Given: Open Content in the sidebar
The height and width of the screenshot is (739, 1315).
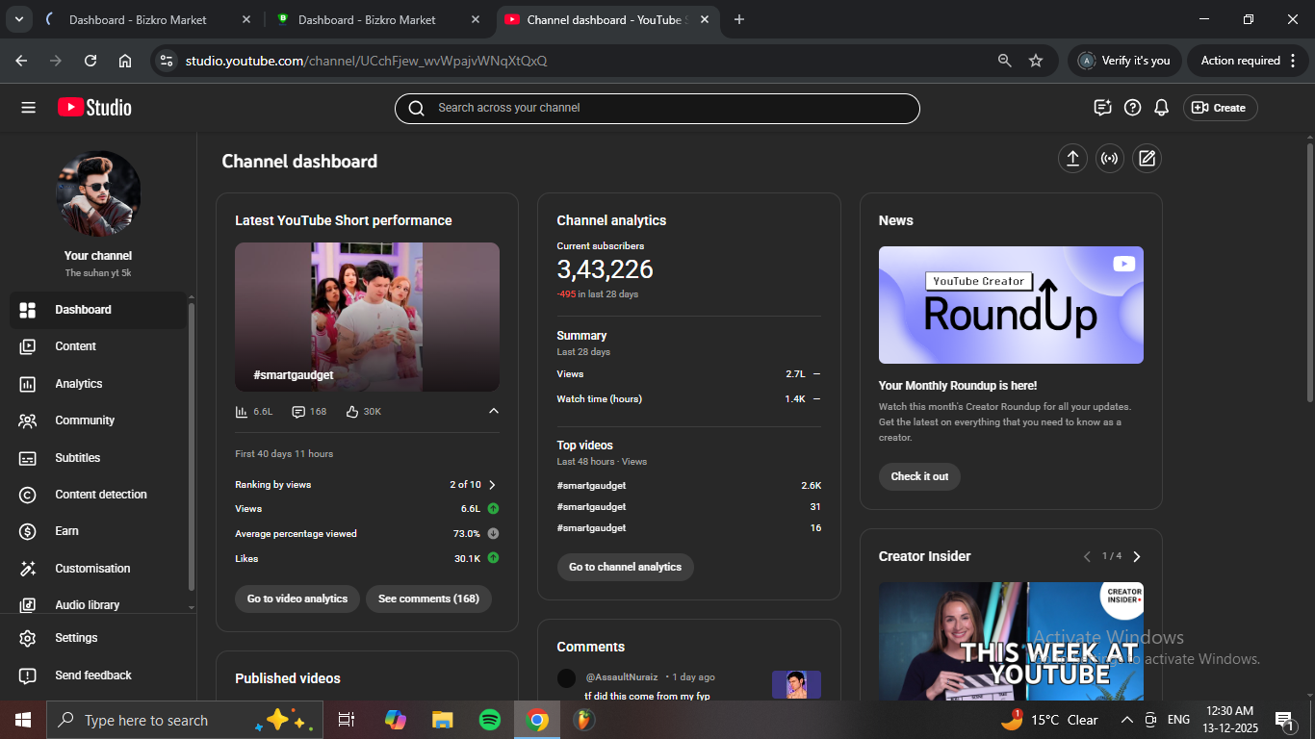Looking at the screenshot, I should pyautogui.click(x=76, y=346).
